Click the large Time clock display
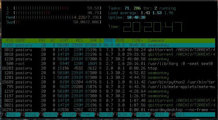218x120 pixels. point(153,27)
